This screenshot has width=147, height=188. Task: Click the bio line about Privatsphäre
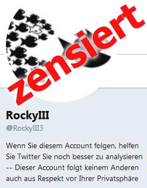72,178
